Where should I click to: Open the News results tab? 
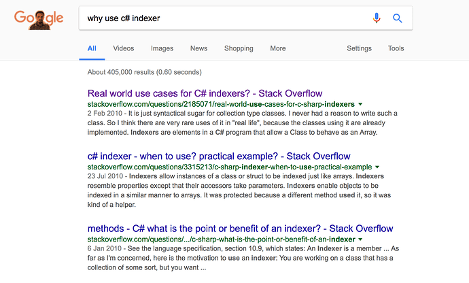[198, 48]
